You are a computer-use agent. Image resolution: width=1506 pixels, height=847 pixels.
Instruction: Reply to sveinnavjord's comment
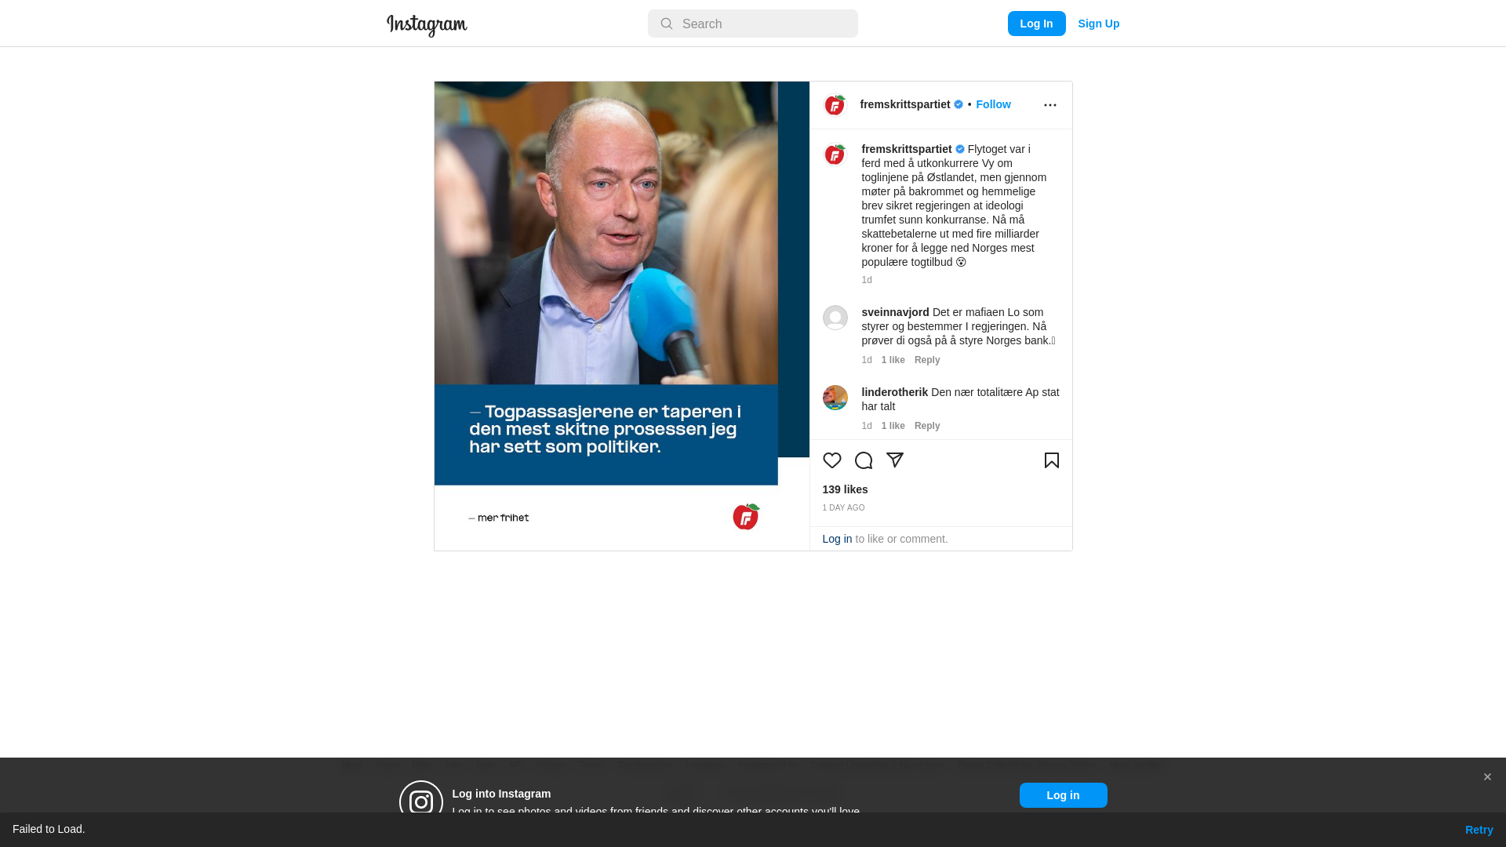point(926,360)
